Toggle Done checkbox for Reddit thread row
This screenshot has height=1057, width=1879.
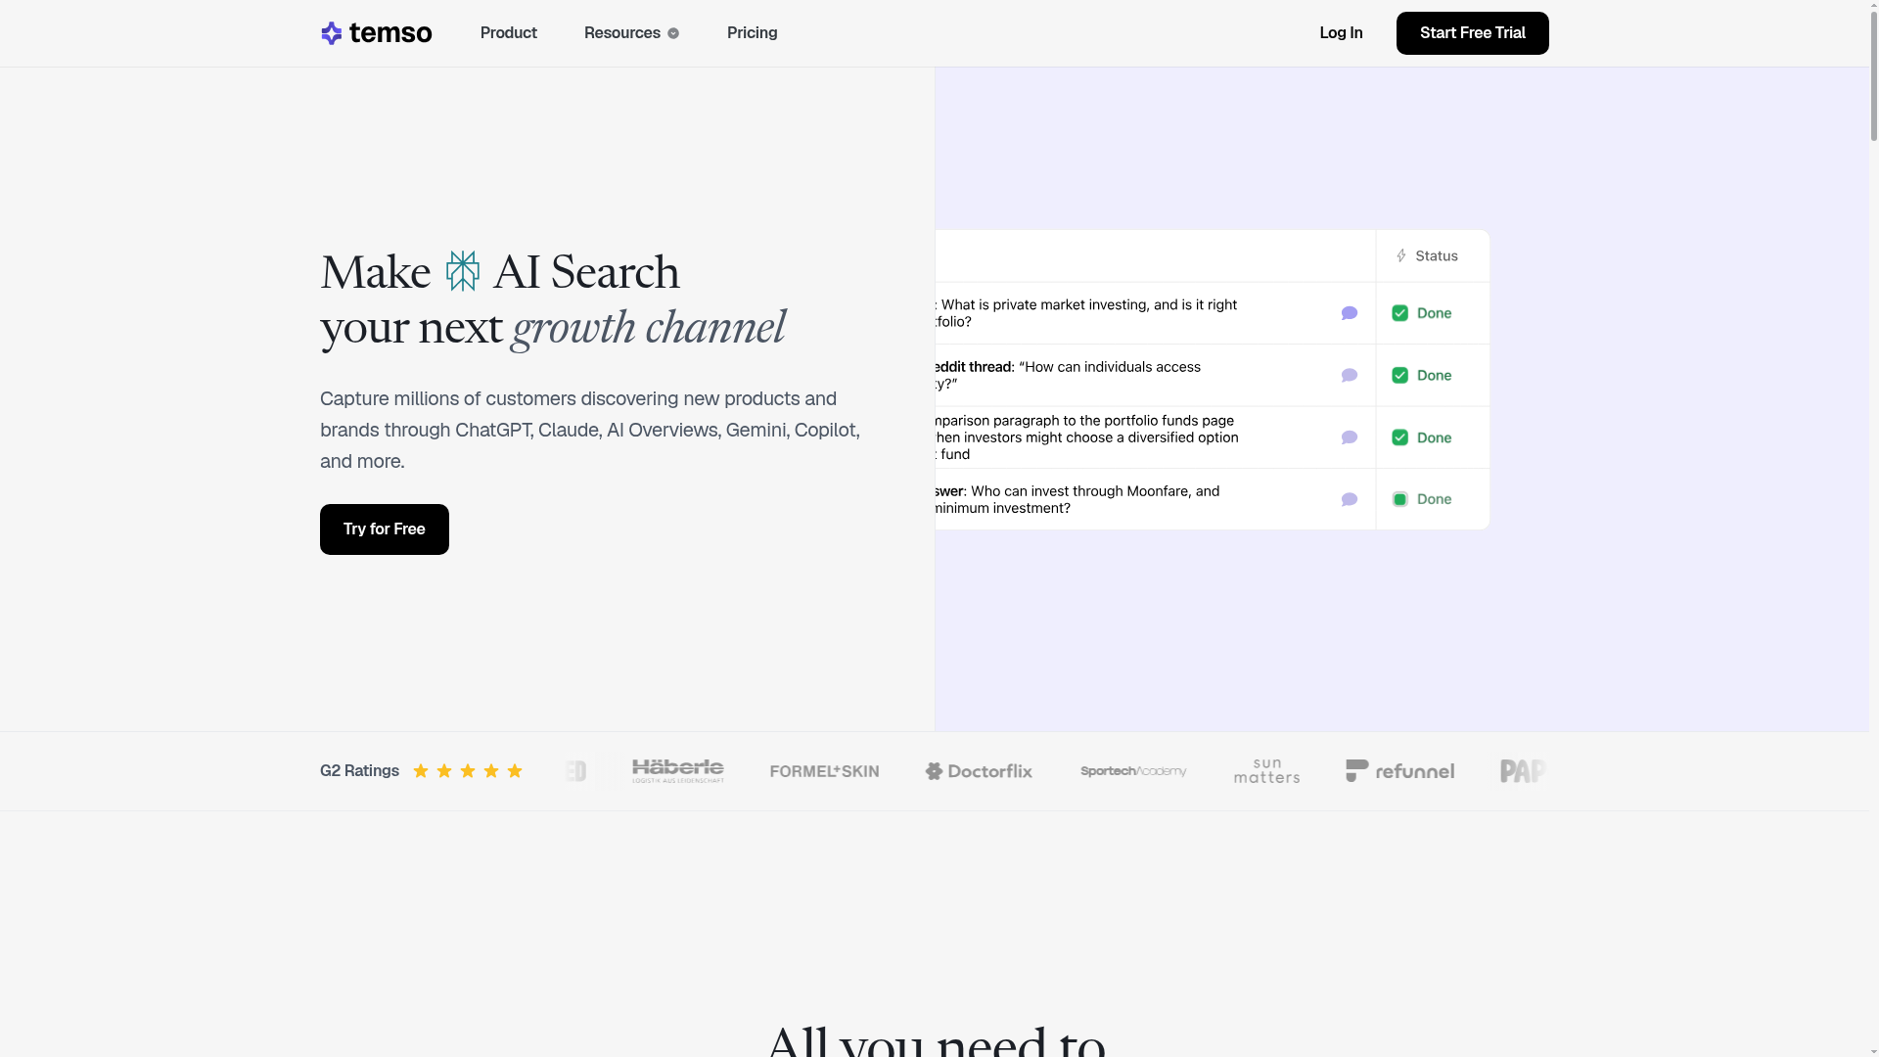pyautogui.click(x=1400, y=376)
